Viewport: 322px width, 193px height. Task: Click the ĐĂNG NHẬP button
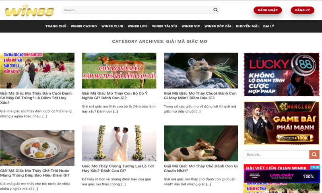pyautogui.click(x=268, y=10)
